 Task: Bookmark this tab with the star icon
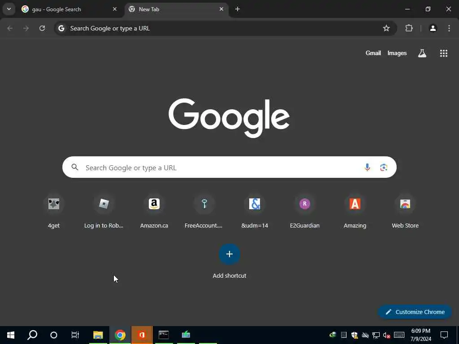386,28
